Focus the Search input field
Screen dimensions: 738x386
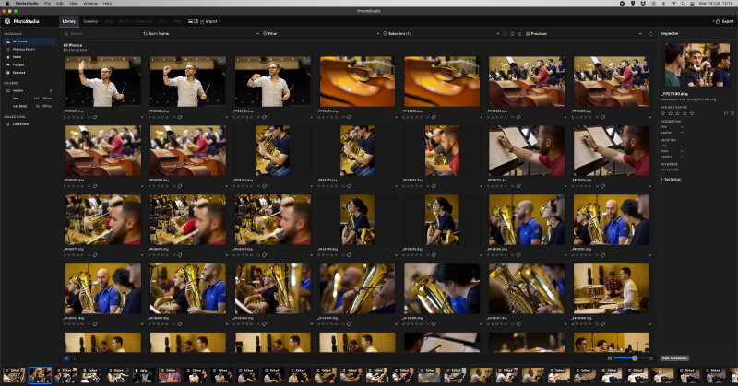point(100,34)
